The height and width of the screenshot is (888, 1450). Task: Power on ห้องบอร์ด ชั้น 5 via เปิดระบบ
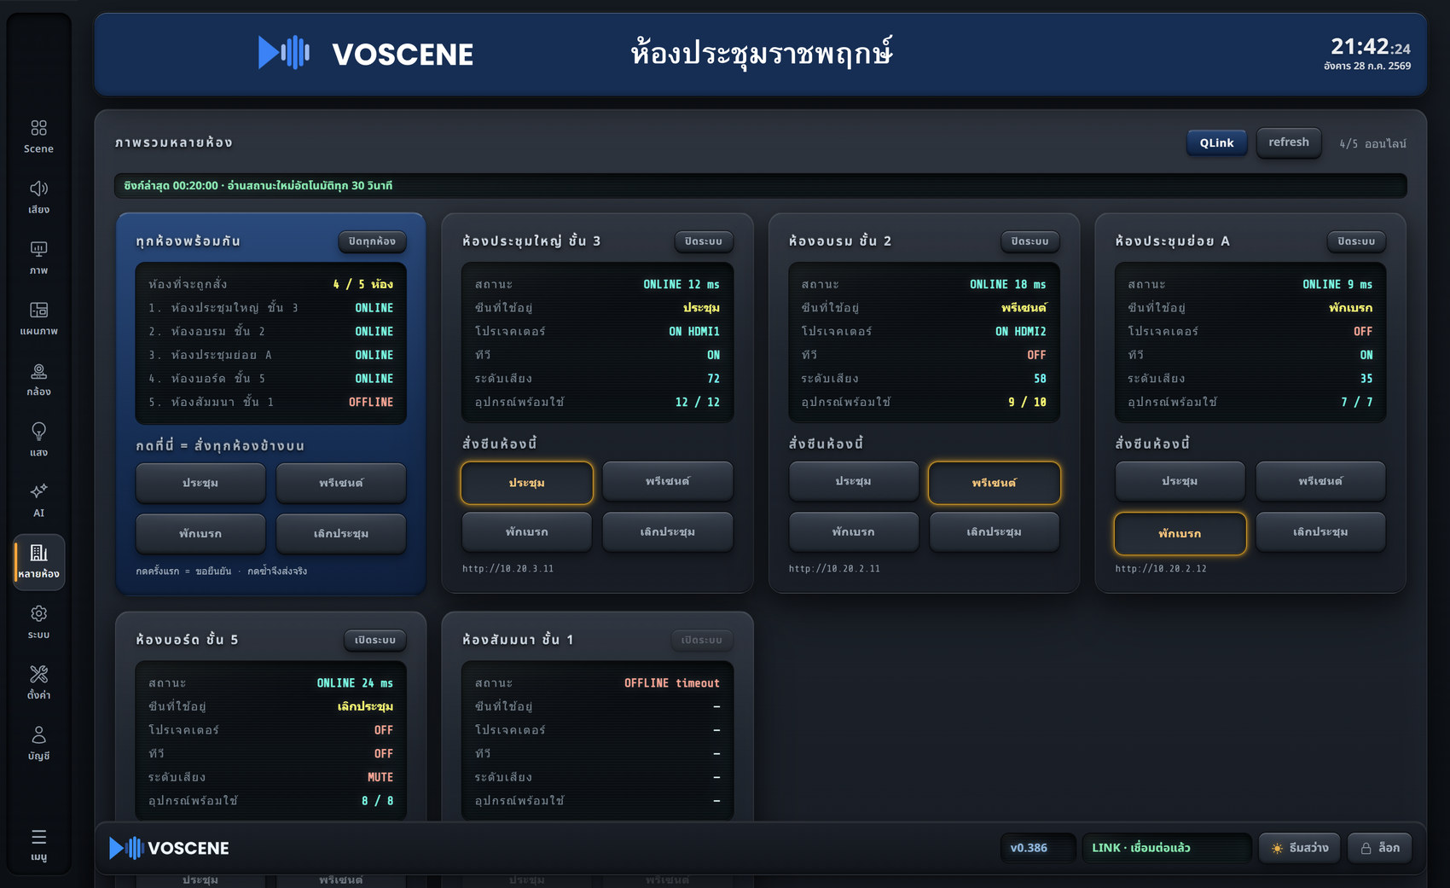(375, 640)
